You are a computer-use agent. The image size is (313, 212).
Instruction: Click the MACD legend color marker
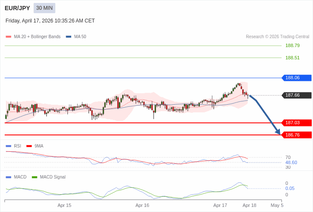point(8,177)
